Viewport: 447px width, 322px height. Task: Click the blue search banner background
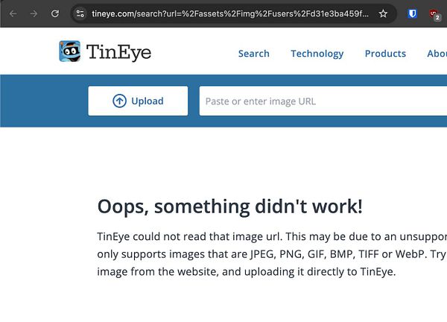(44, 101)
